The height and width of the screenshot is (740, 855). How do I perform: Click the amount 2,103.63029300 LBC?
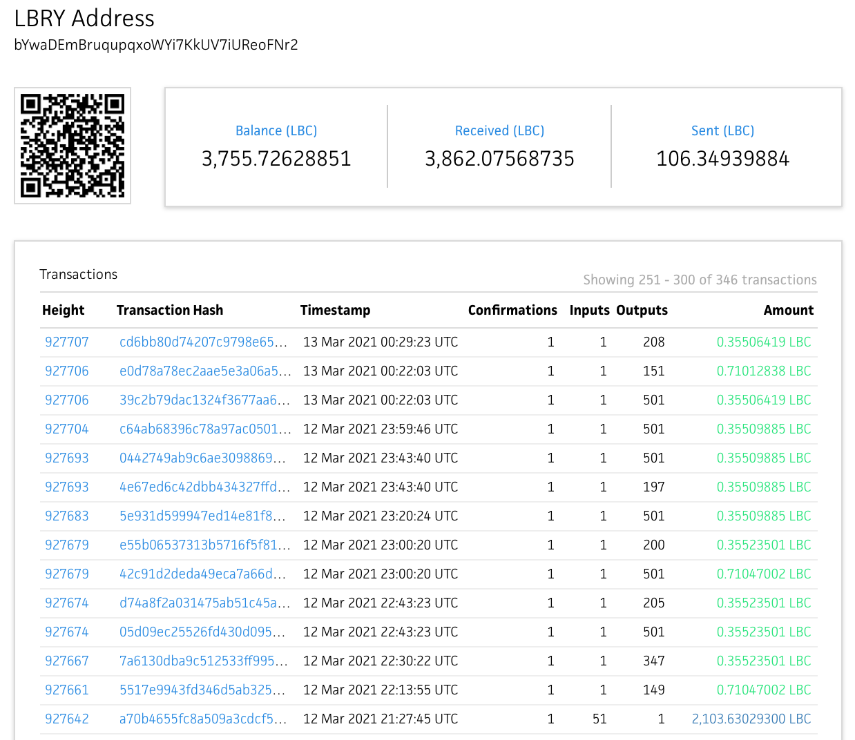point(751,719)
